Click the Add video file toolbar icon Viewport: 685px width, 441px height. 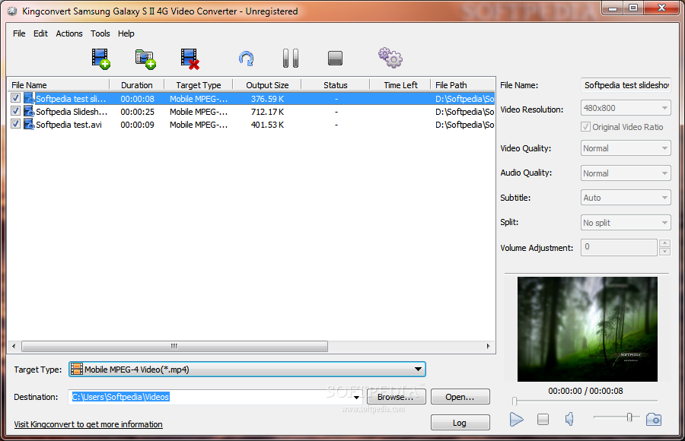[101, 59]
